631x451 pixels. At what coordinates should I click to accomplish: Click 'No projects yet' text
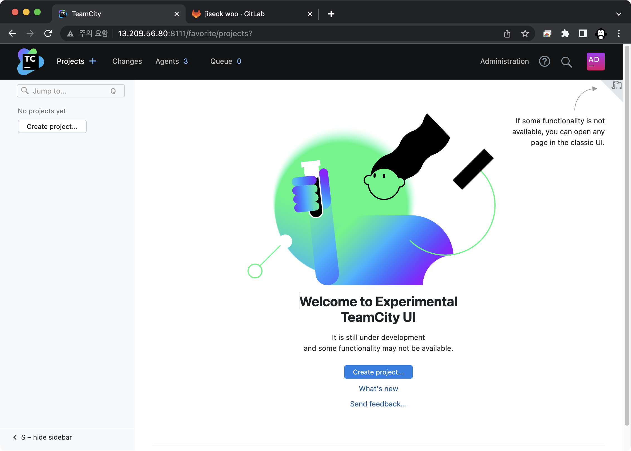point(42,111)
